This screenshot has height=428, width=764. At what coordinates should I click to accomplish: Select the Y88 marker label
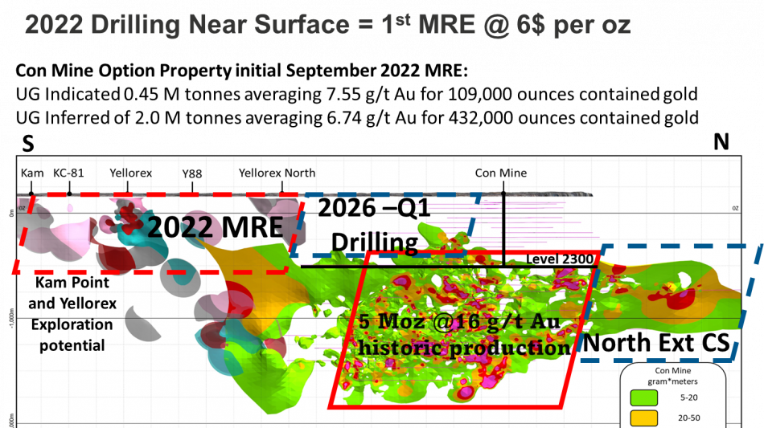[x=191, y=173]
